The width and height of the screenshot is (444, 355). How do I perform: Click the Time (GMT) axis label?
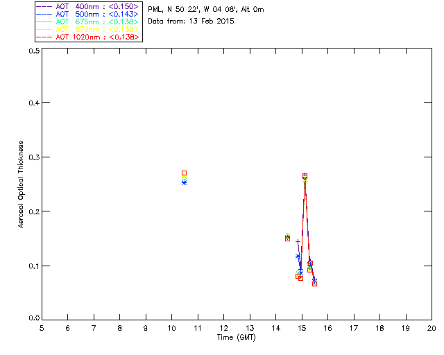pos(237,338)
